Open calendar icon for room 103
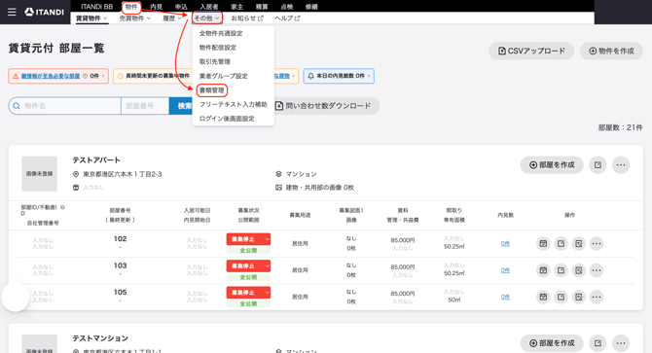The width and height of the screenshot is (652, 353). (x=543, y=270)
